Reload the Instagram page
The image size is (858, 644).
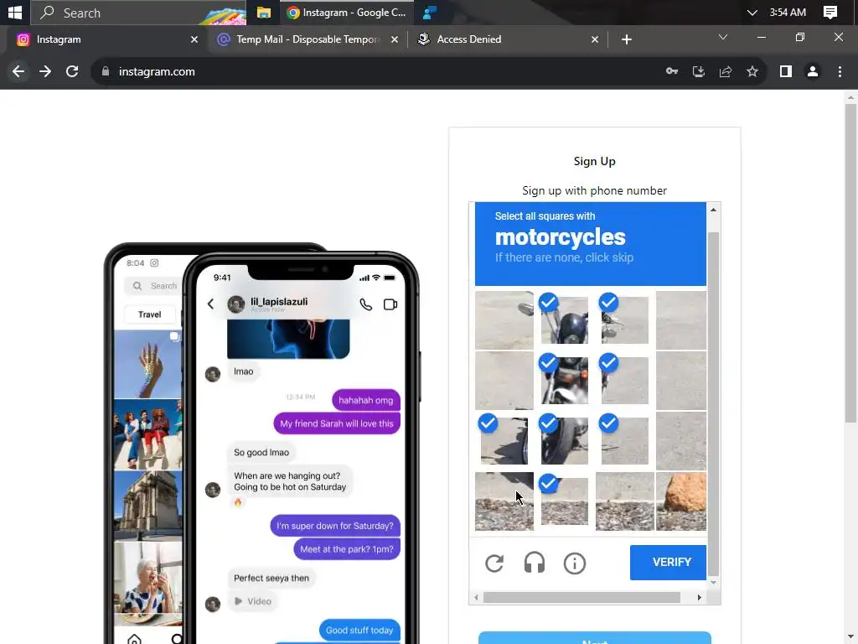[x=72, y=71]
